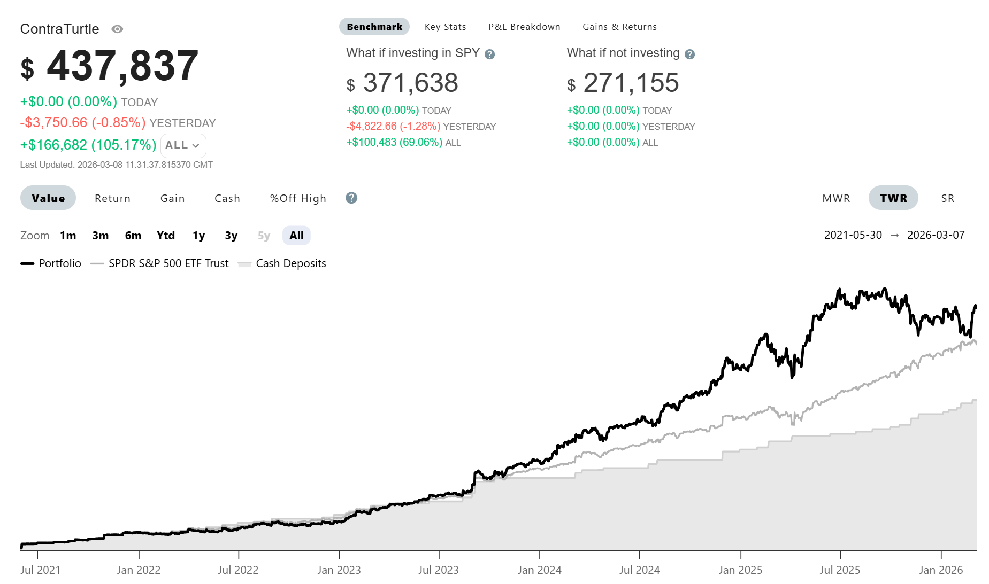
Task: Select MWR return method
Action: [x=836, y=199]
